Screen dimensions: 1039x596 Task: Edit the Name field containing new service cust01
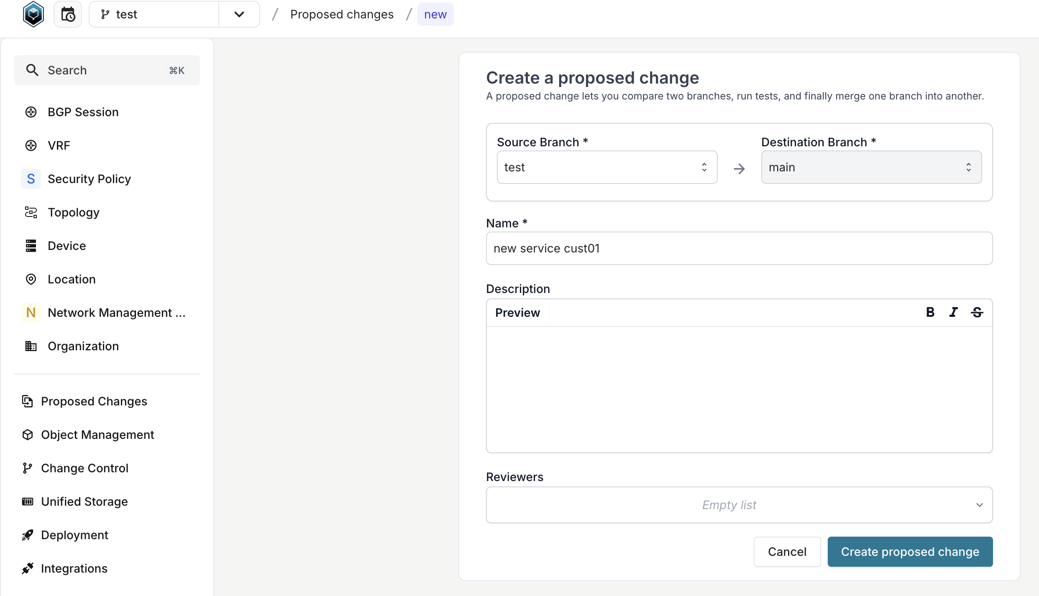click(x=739, y=248)
